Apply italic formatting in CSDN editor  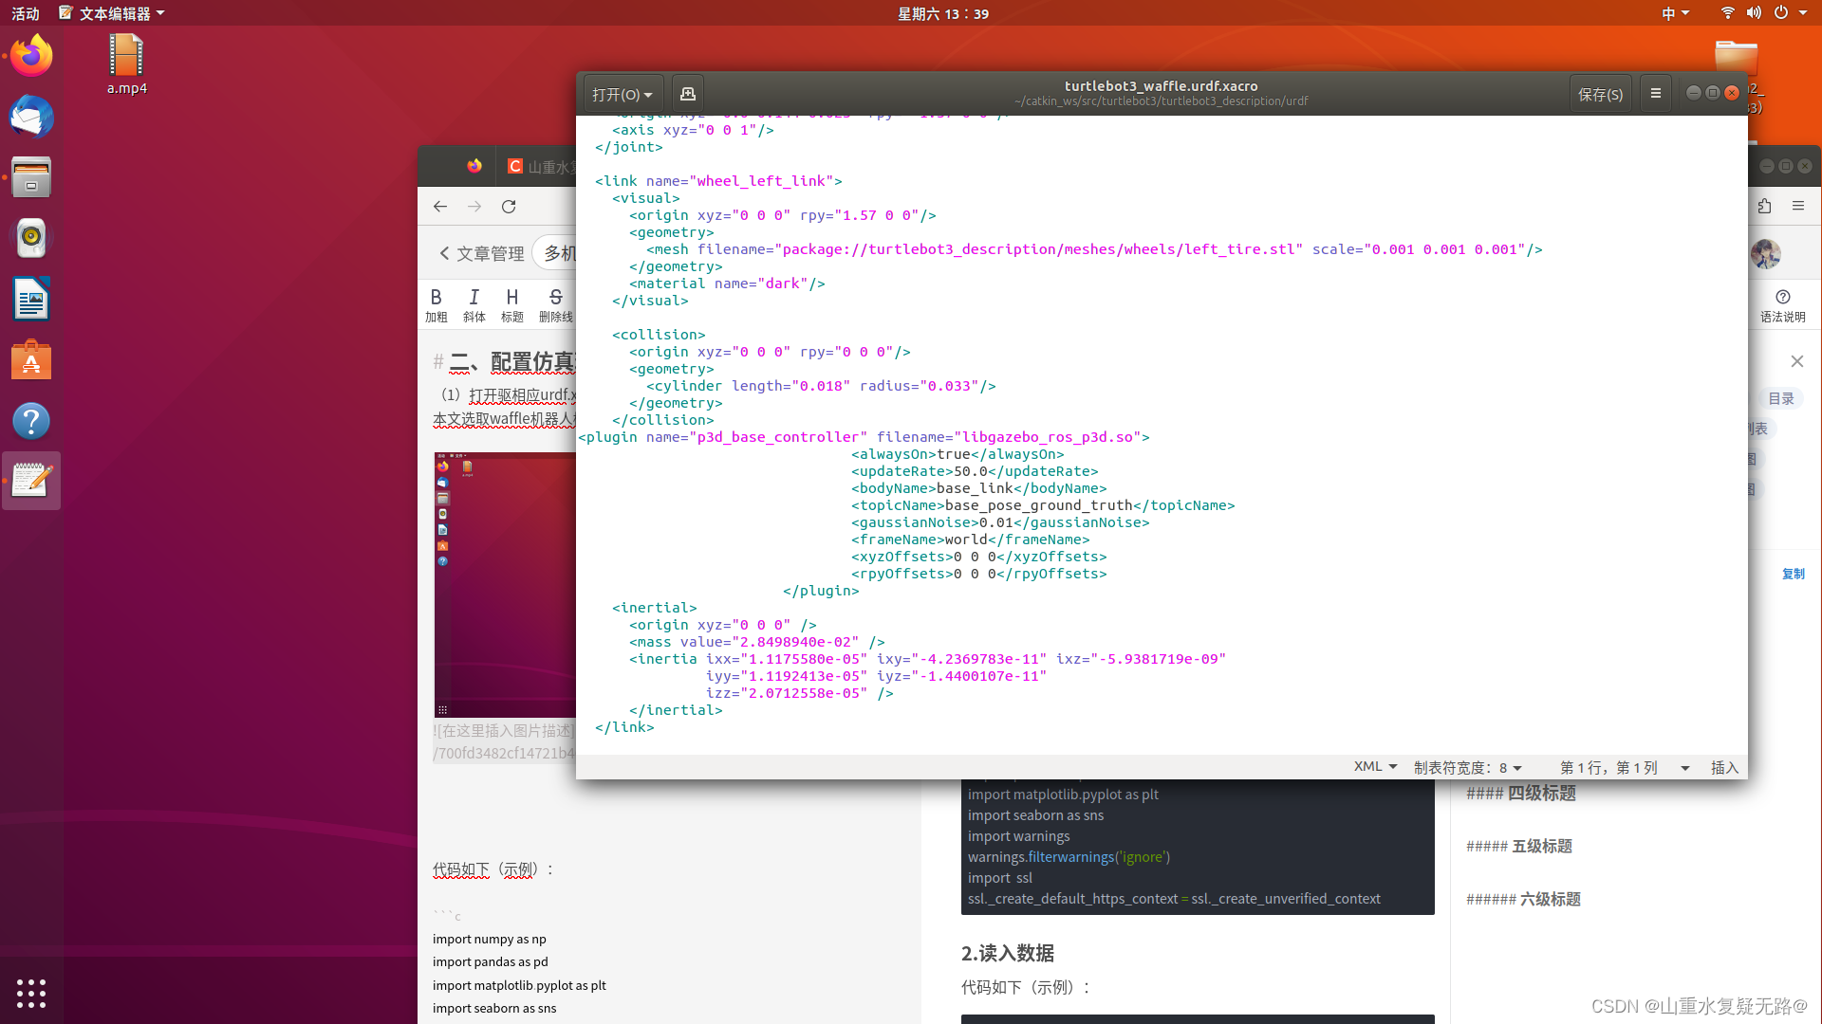click(x=474, y=305)
